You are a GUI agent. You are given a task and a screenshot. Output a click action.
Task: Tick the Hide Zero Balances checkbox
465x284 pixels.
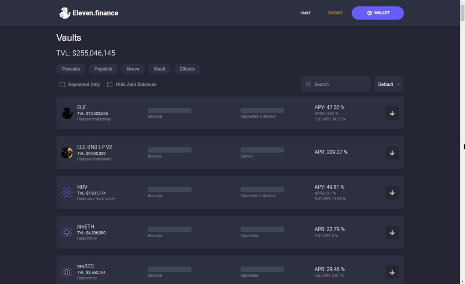[x=110, y=85]
